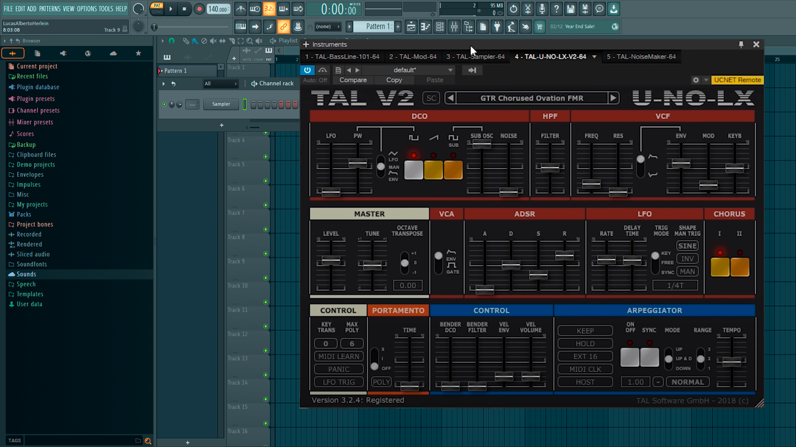The width and height of the screenshot is (796, 447).
Task: Open the Mixer view icon
Action: pyautogui.click(x=454, y=26)
